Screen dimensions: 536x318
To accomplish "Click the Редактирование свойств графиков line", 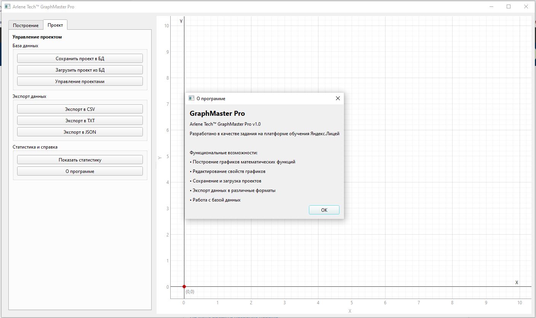I will click(x=227, y=171).
